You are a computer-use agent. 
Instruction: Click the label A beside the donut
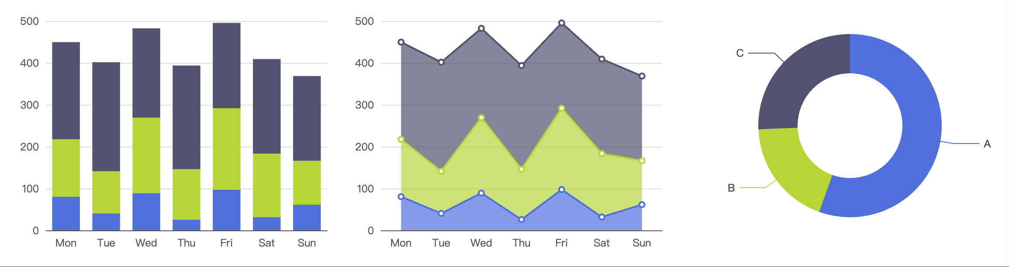987,144
